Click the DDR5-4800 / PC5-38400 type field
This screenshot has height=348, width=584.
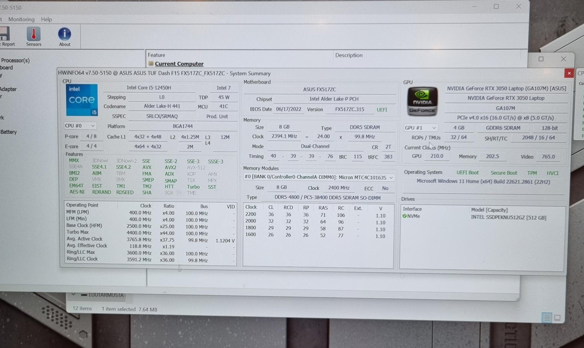(327, 198)
